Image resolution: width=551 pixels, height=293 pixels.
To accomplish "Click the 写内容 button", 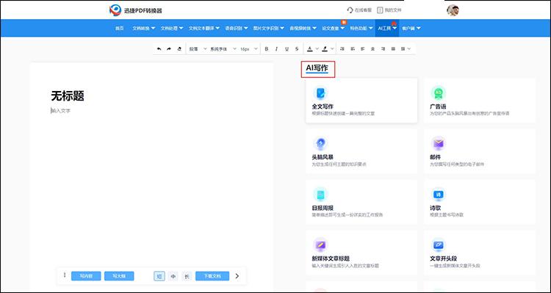I will (x=86, y=276).
